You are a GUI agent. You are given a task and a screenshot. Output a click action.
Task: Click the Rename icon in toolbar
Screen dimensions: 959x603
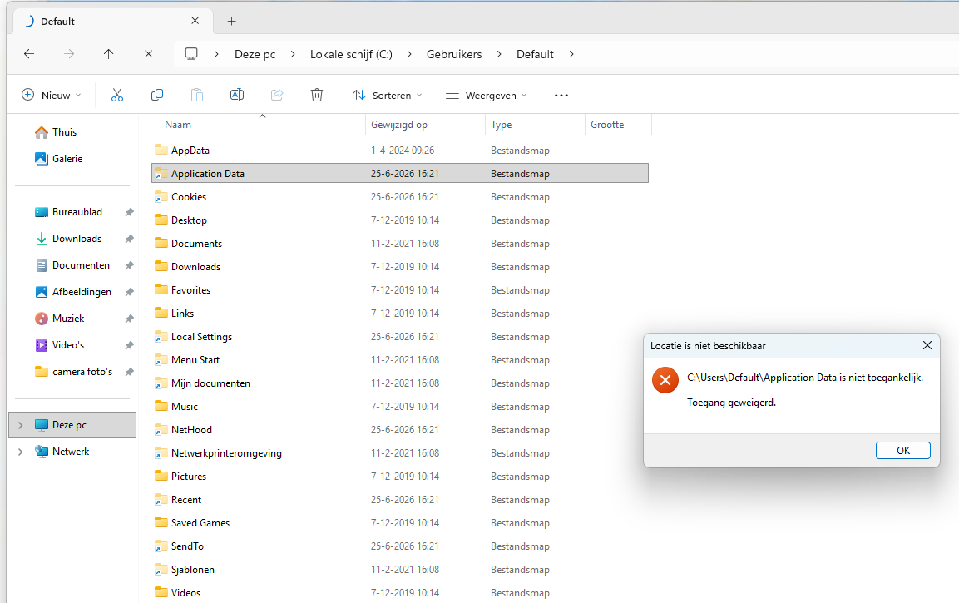click(x=237, y=96)
